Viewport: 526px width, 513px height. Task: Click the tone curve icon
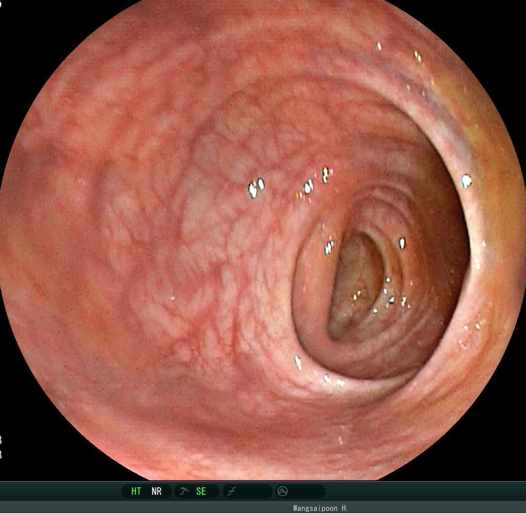pyautogui.click(x=232, y=492)
